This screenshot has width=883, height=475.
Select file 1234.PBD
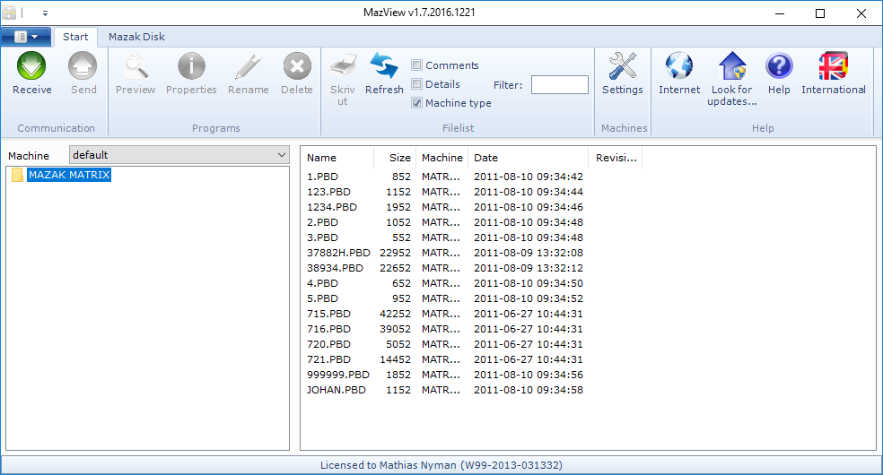coord(332,207)
